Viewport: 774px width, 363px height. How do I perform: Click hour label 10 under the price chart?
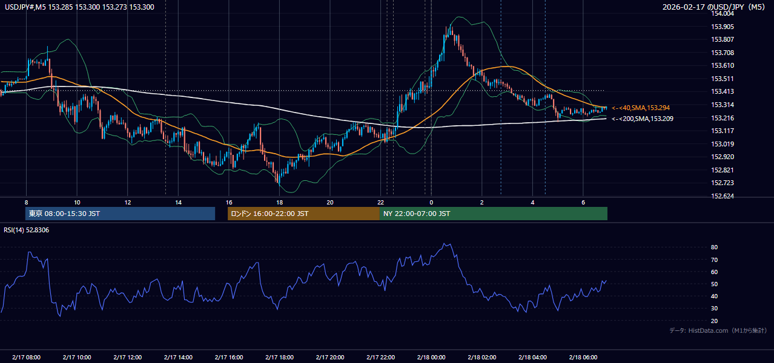(77, 202)
